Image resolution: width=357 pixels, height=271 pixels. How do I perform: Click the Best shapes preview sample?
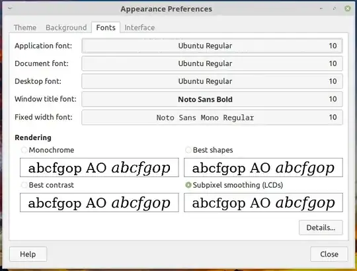click(263, 167)
